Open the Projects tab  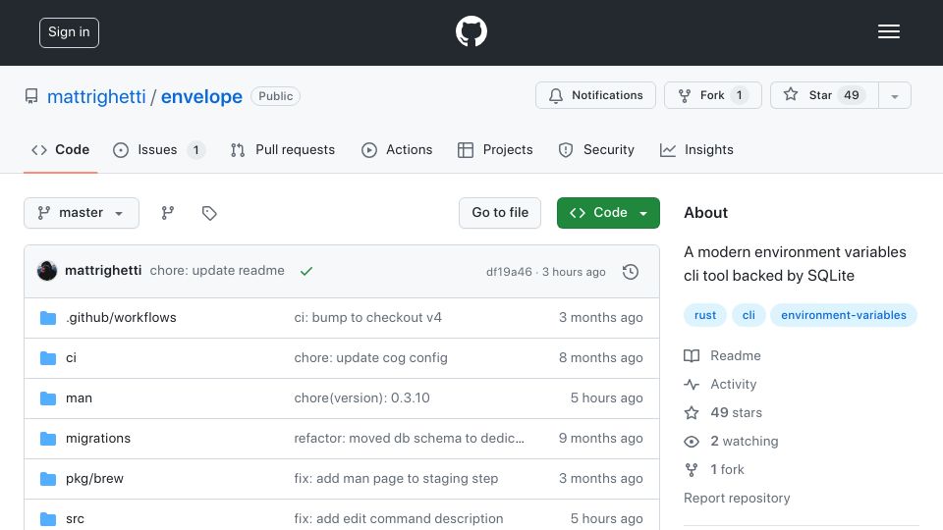[x=495, y=149]
